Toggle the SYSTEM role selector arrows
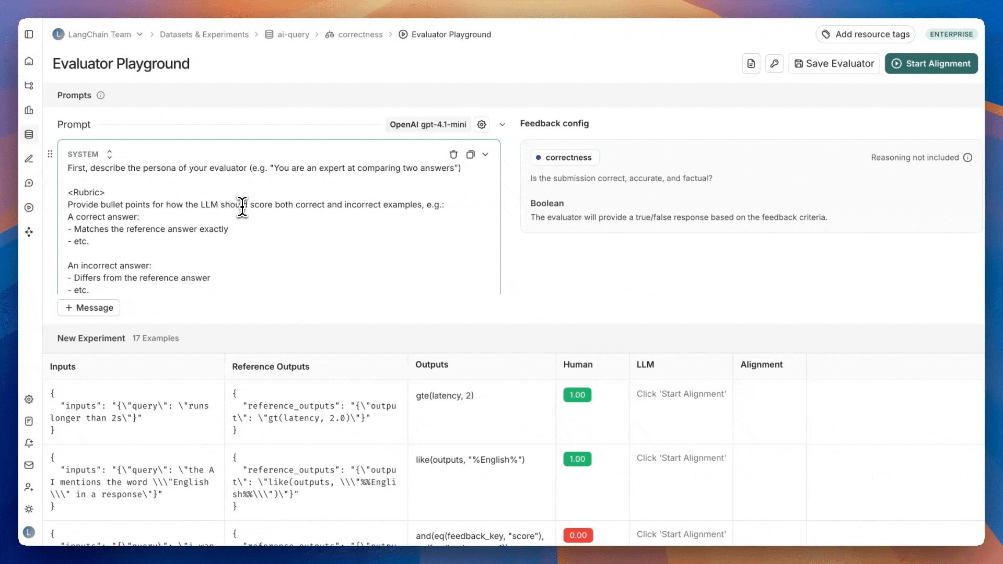Image resolution: width=1003 pixels, height=564 pixels. pyautogui.click(x=109, y=155)
